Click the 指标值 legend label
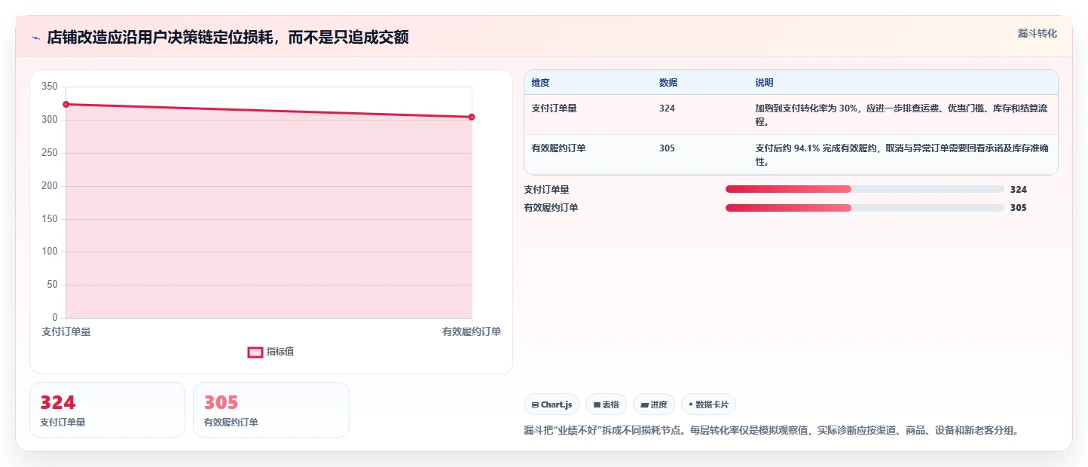The width and height of the screenshot is (1088, 467). click(x=280, y=352)
